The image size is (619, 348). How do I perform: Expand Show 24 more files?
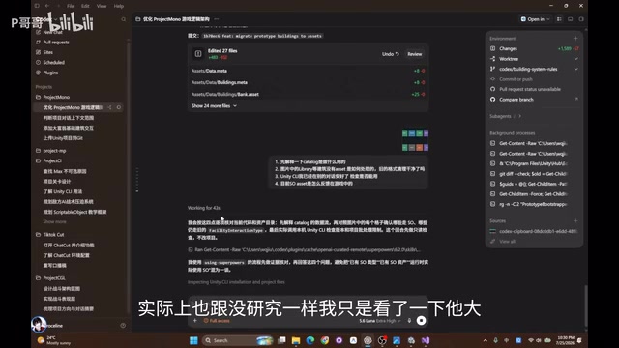coord(214,106)
